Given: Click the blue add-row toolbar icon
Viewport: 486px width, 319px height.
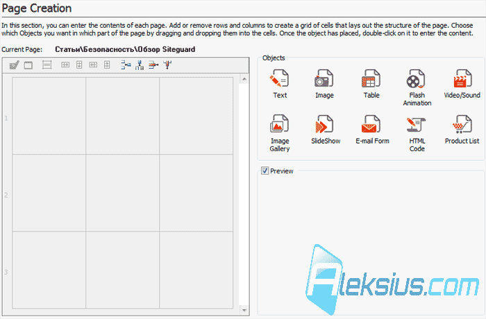Looking at the screenshot, I should click(126, 65).
